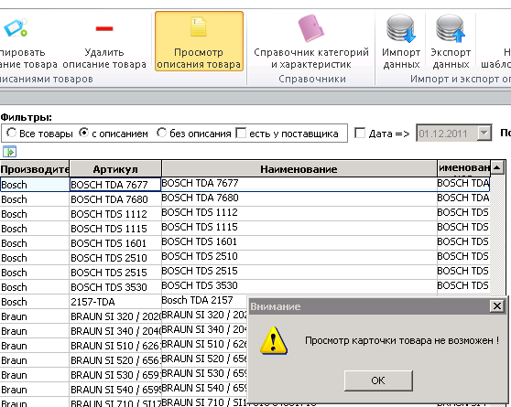Select the без описания radio button
This screenshot has height=407, width=511.
point(161,133)
